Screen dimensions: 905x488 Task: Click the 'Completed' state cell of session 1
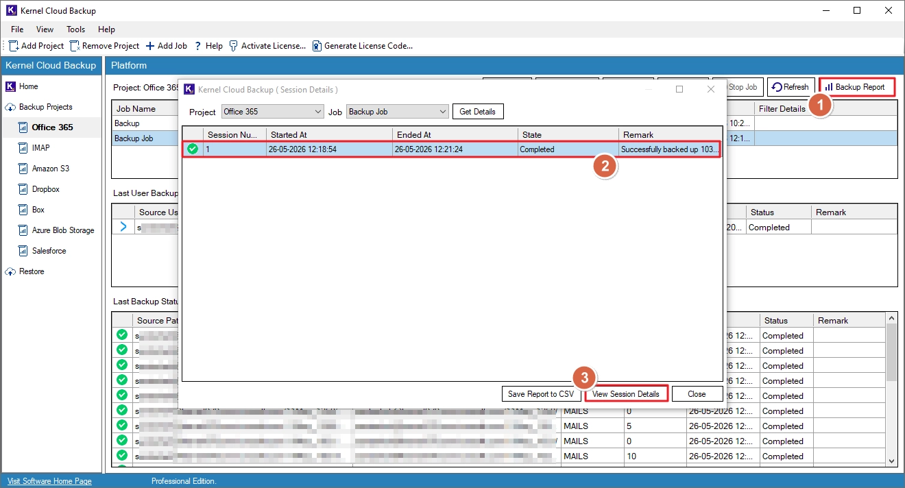click(x=568, y=149)
